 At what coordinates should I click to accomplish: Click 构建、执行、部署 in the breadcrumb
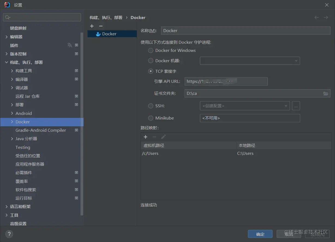click(106, 17)
